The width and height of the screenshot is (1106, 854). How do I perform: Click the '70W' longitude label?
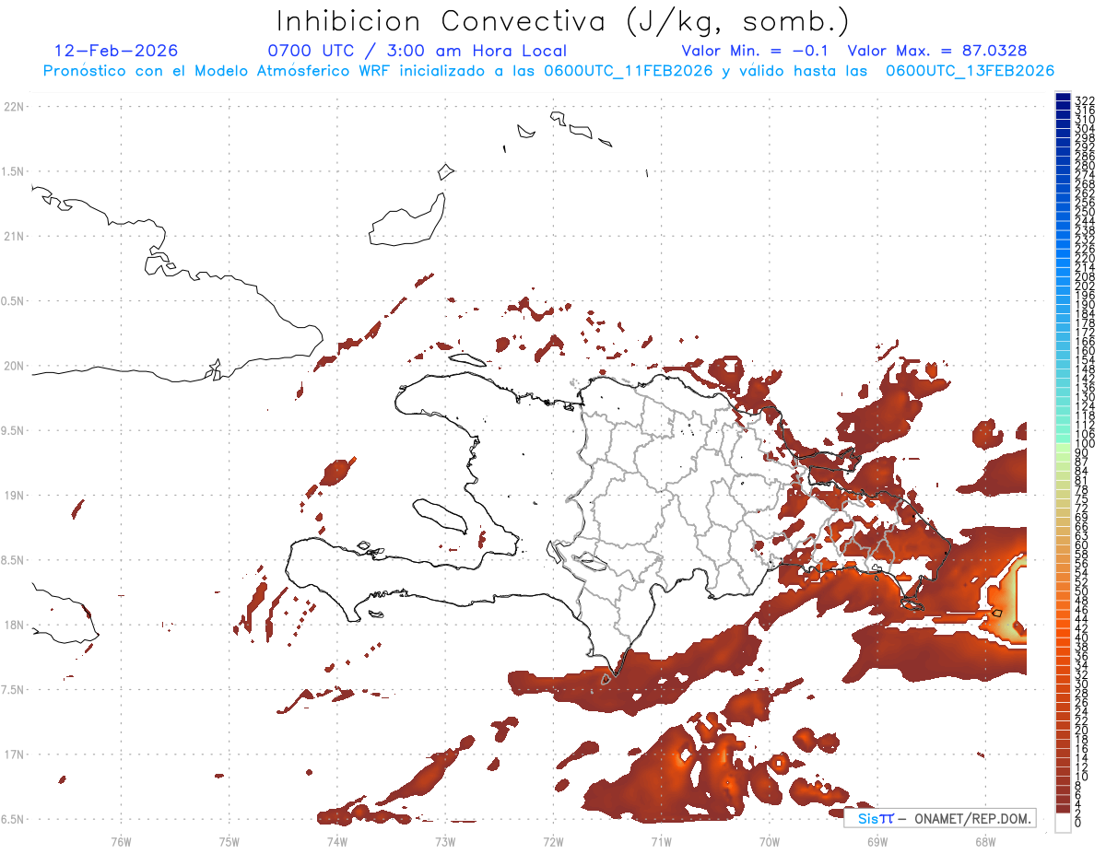769,841
